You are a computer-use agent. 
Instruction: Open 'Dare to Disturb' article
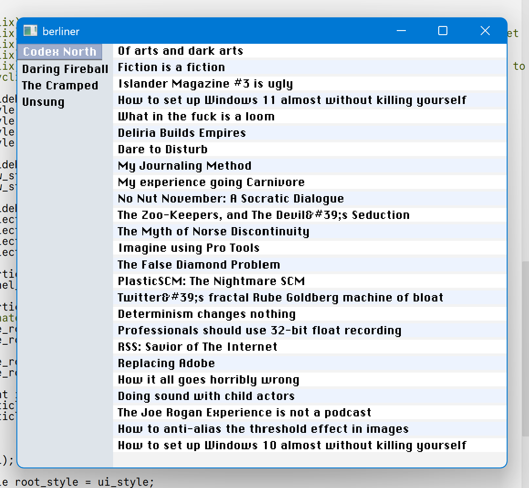tap(163, 149)
